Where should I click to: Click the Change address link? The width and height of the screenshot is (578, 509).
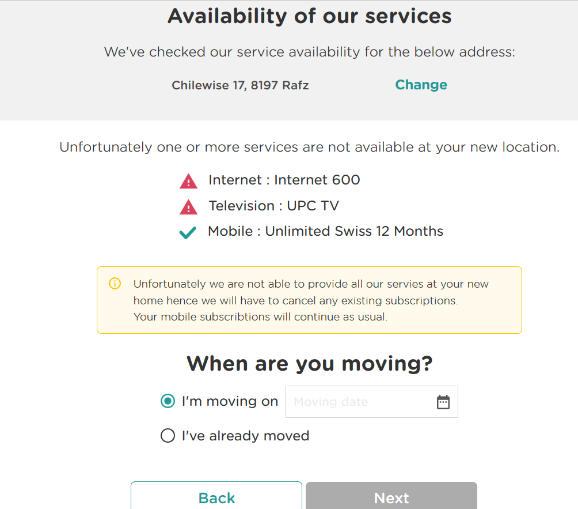click(421, 85)
